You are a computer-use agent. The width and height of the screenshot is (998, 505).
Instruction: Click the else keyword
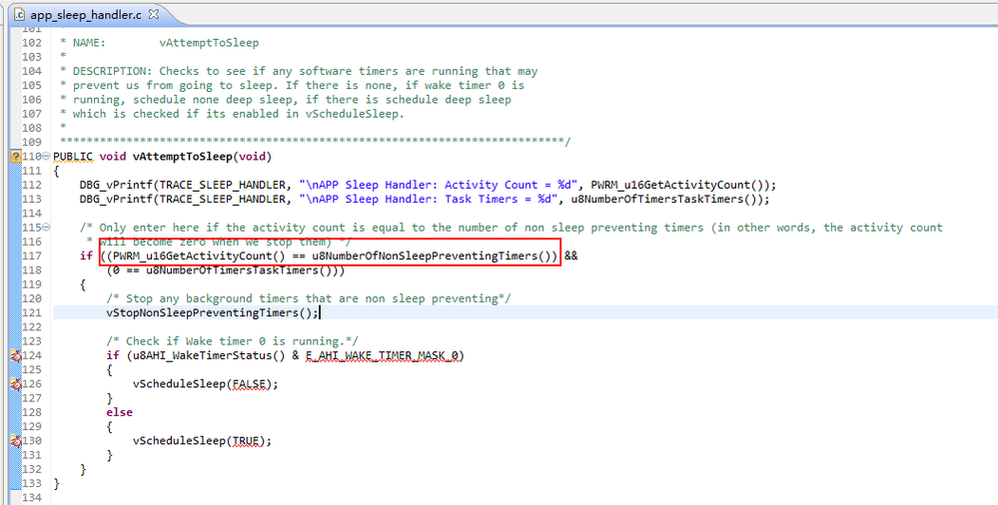click(x=120, y=412)
